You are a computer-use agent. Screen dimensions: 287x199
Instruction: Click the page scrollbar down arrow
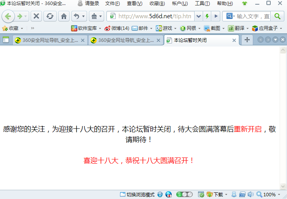[x=283, y=186]
